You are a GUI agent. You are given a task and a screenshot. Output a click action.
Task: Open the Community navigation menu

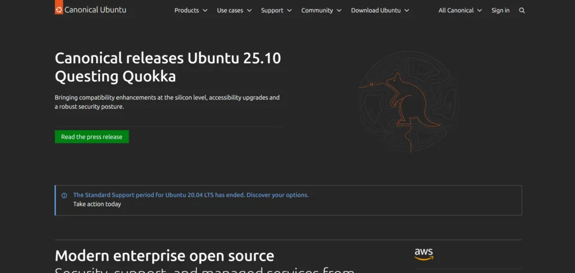(321, 11)
